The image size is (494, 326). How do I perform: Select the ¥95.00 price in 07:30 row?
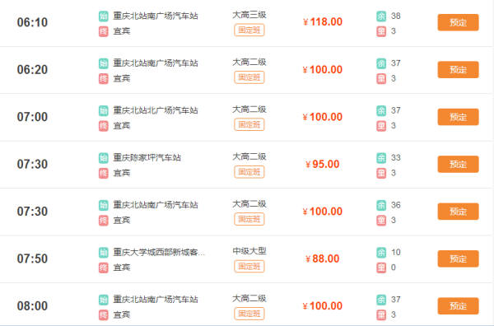coord(322,164)
